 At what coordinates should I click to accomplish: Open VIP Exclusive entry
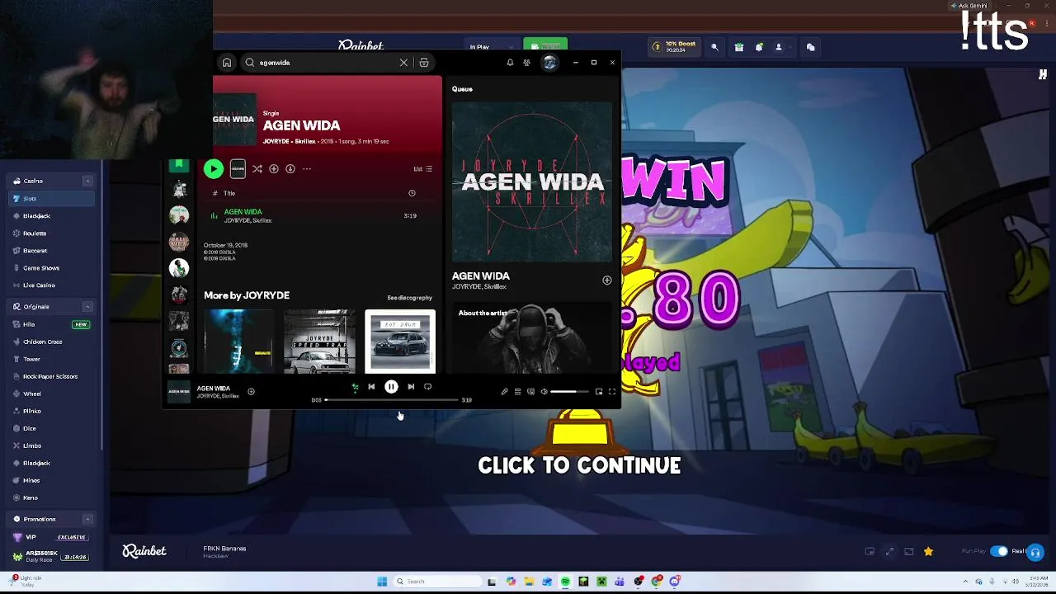51,538
